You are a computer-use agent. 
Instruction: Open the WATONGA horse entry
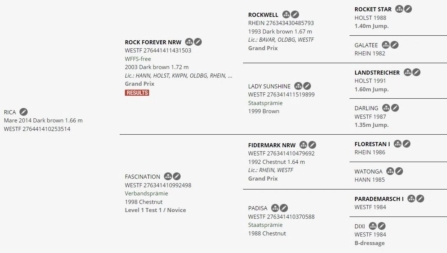click(x=368, y=172)
